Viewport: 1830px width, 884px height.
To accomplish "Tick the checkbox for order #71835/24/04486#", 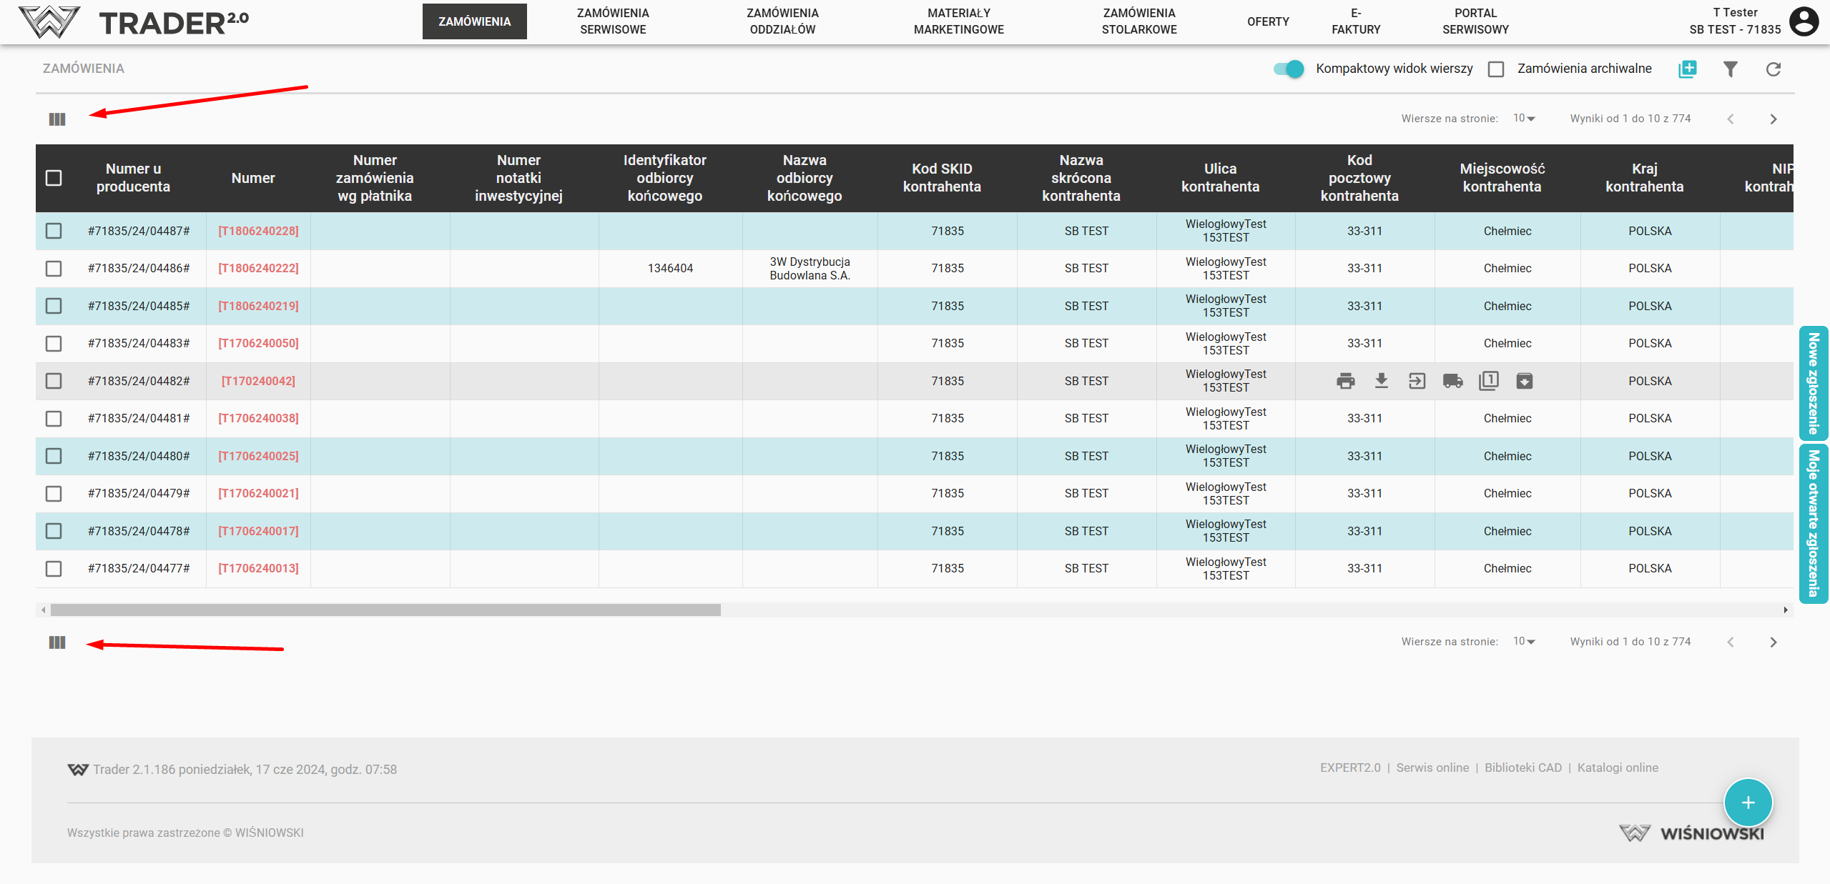I will coord(54,269).
